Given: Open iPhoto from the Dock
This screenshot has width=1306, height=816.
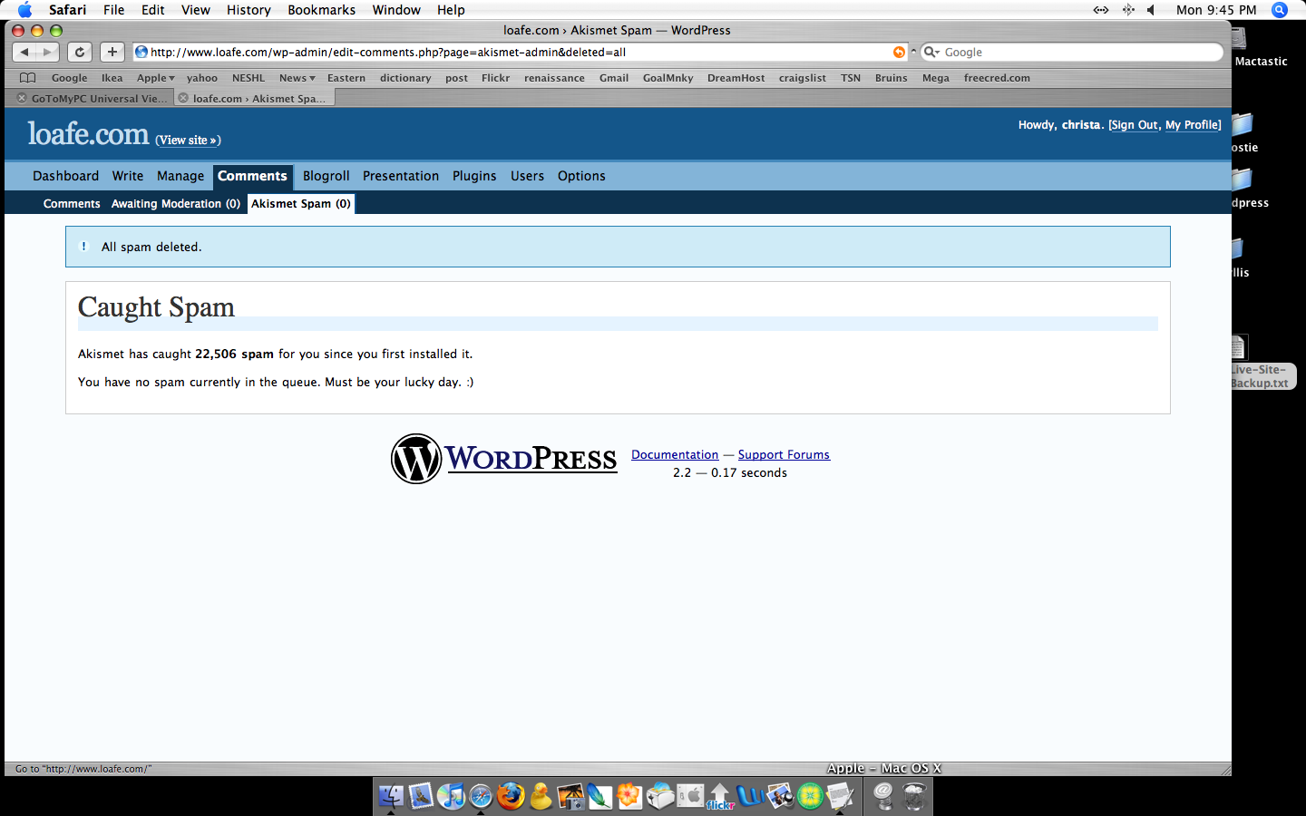Looking at the screenshot, I should [570, 796].
